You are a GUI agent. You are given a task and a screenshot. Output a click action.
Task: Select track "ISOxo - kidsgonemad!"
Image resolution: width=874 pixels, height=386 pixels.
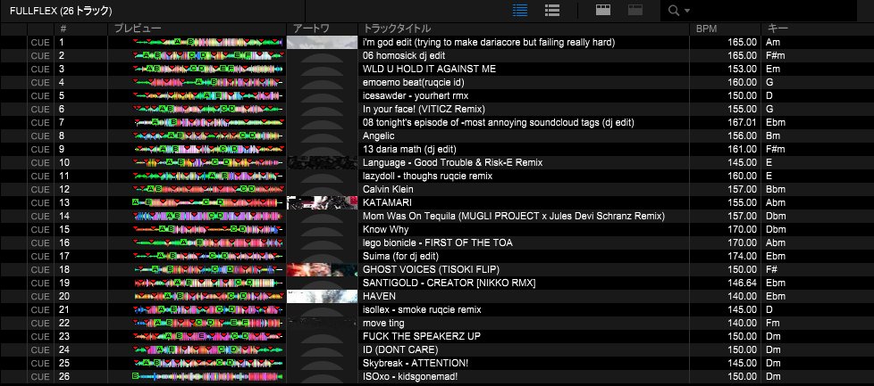pyautogui.click(x=410, y=376)
